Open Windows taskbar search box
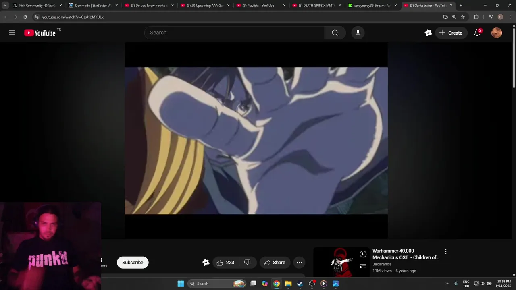 pos(217,284)
